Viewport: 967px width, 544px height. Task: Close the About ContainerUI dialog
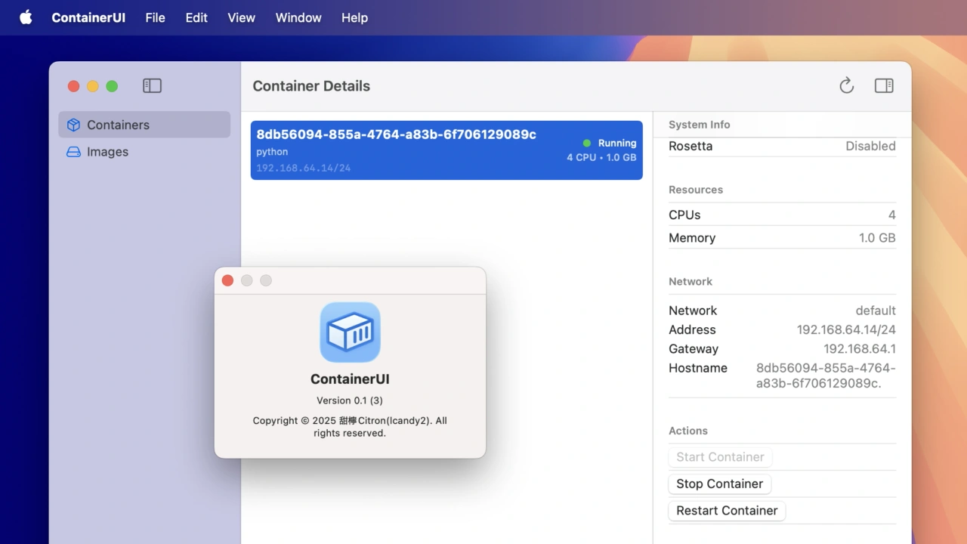click(x=227, y=280)
